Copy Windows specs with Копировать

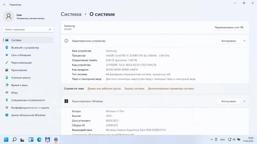coord(228,101)
